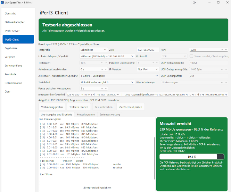Viewport: 231px width, 192px height.
Task: Switch to Live-Ausgabe und Ergebnis tab
Action: pyautogui.click(x=57, y=115)
